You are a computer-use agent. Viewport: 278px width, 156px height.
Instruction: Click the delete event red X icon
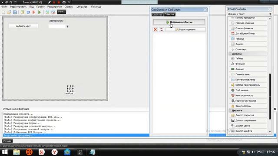point(156,29)
